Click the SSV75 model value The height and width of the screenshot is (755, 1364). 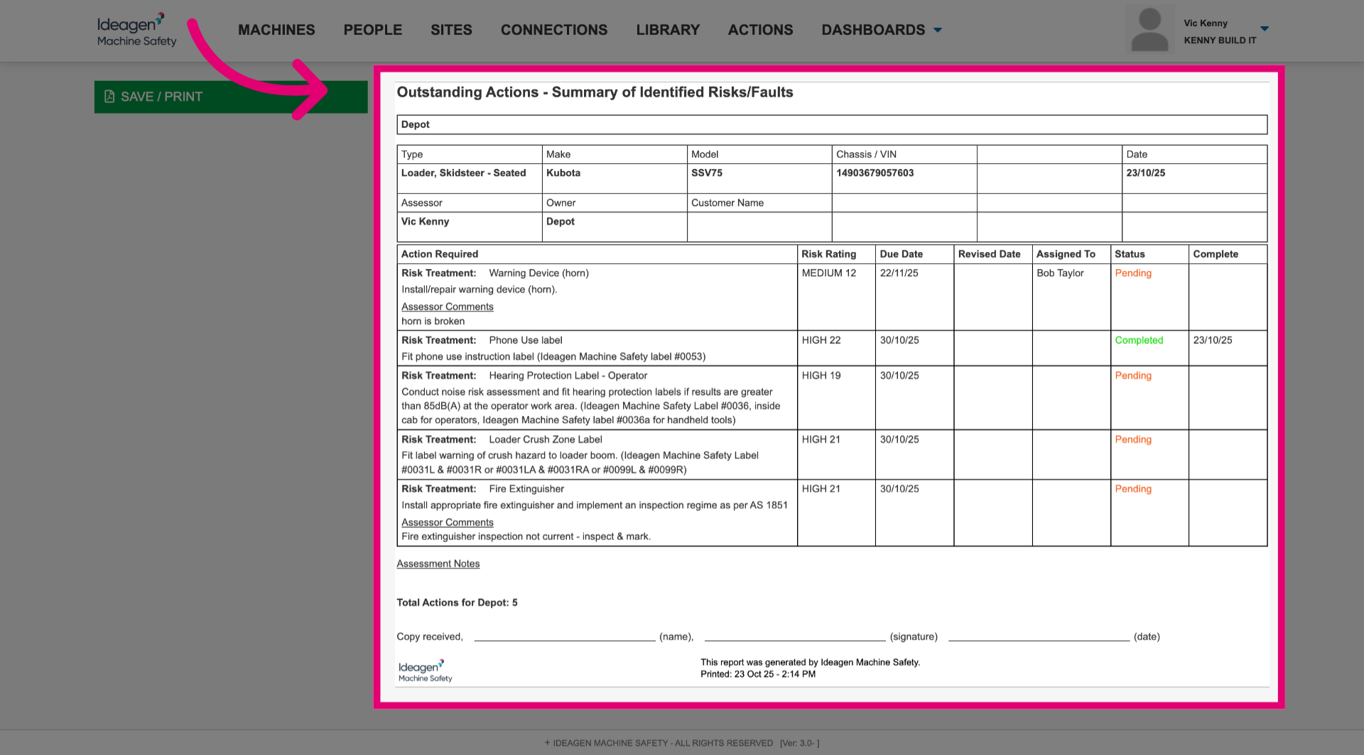coord(707,172)
